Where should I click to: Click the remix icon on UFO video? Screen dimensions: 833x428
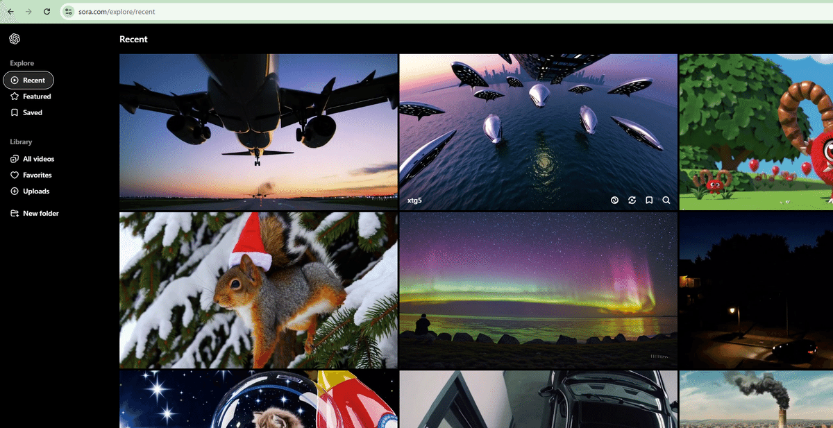click(632, 200)
